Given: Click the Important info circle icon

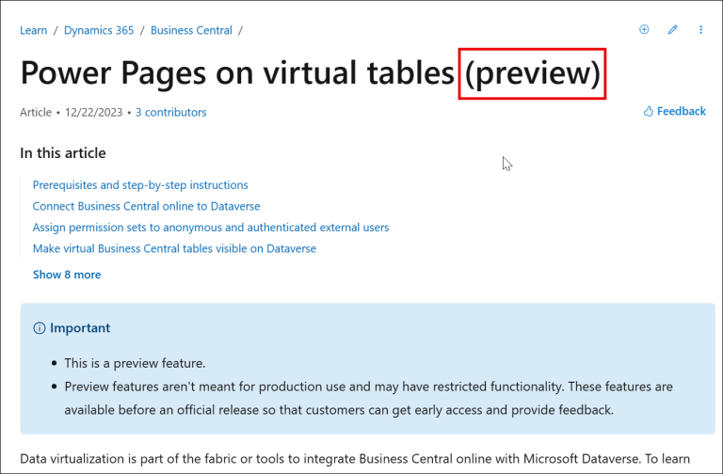Looking at the screenshot, I should click(x=40, y=328).
